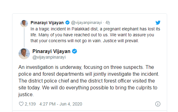Click the vertical thread line connecting the tweets

[x=24, y=38]
